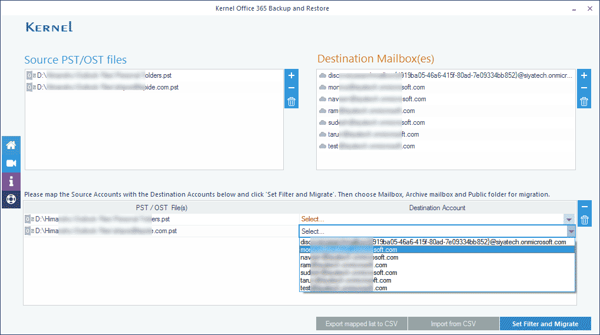
Task: Open the info sidebar icon
Action: pyautogui.click(x=11, y=181)
